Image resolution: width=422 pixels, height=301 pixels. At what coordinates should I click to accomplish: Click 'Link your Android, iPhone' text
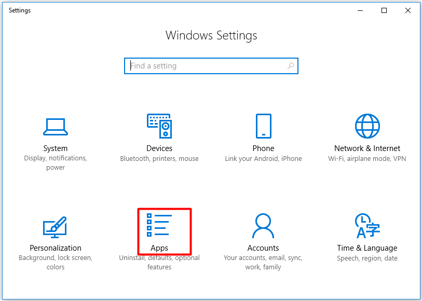[x=263, y=159]
